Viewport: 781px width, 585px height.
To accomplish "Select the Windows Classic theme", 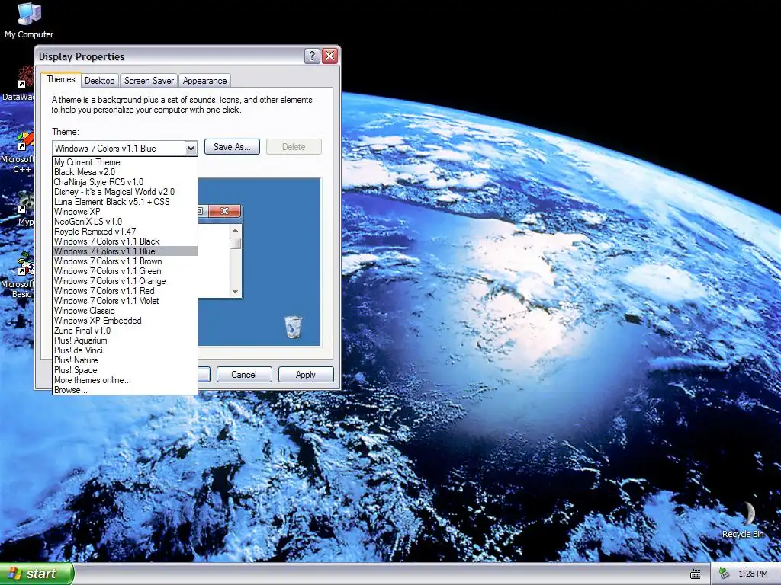I will point(125,311).
